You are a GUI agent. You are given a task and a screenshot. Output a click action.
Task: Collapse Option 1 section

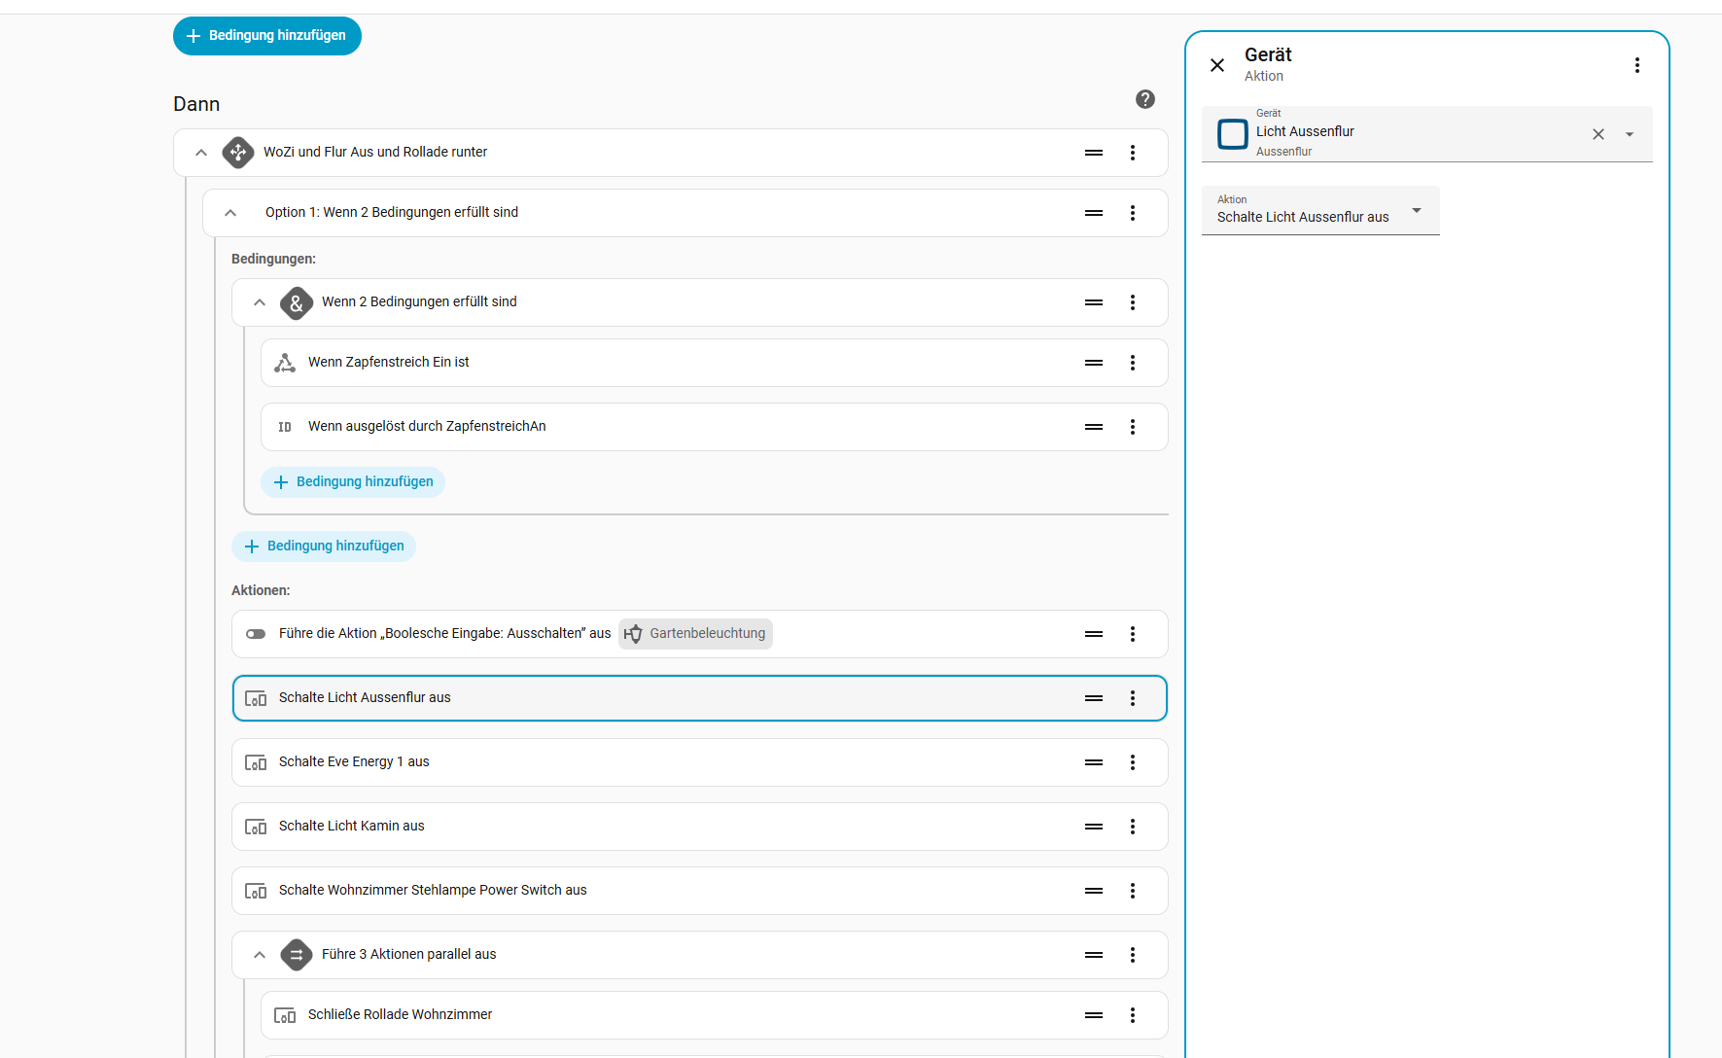tap(230, 213)
